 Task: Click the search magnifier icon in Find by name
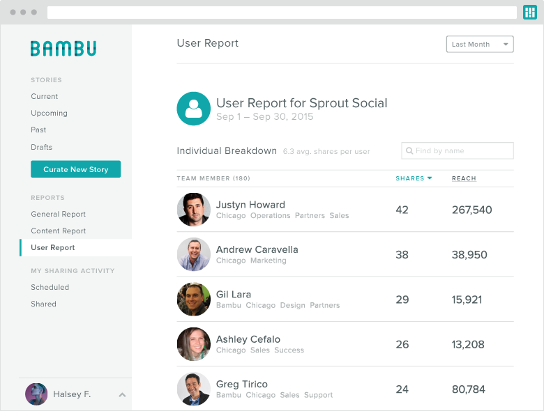click(x=409, y=150)
